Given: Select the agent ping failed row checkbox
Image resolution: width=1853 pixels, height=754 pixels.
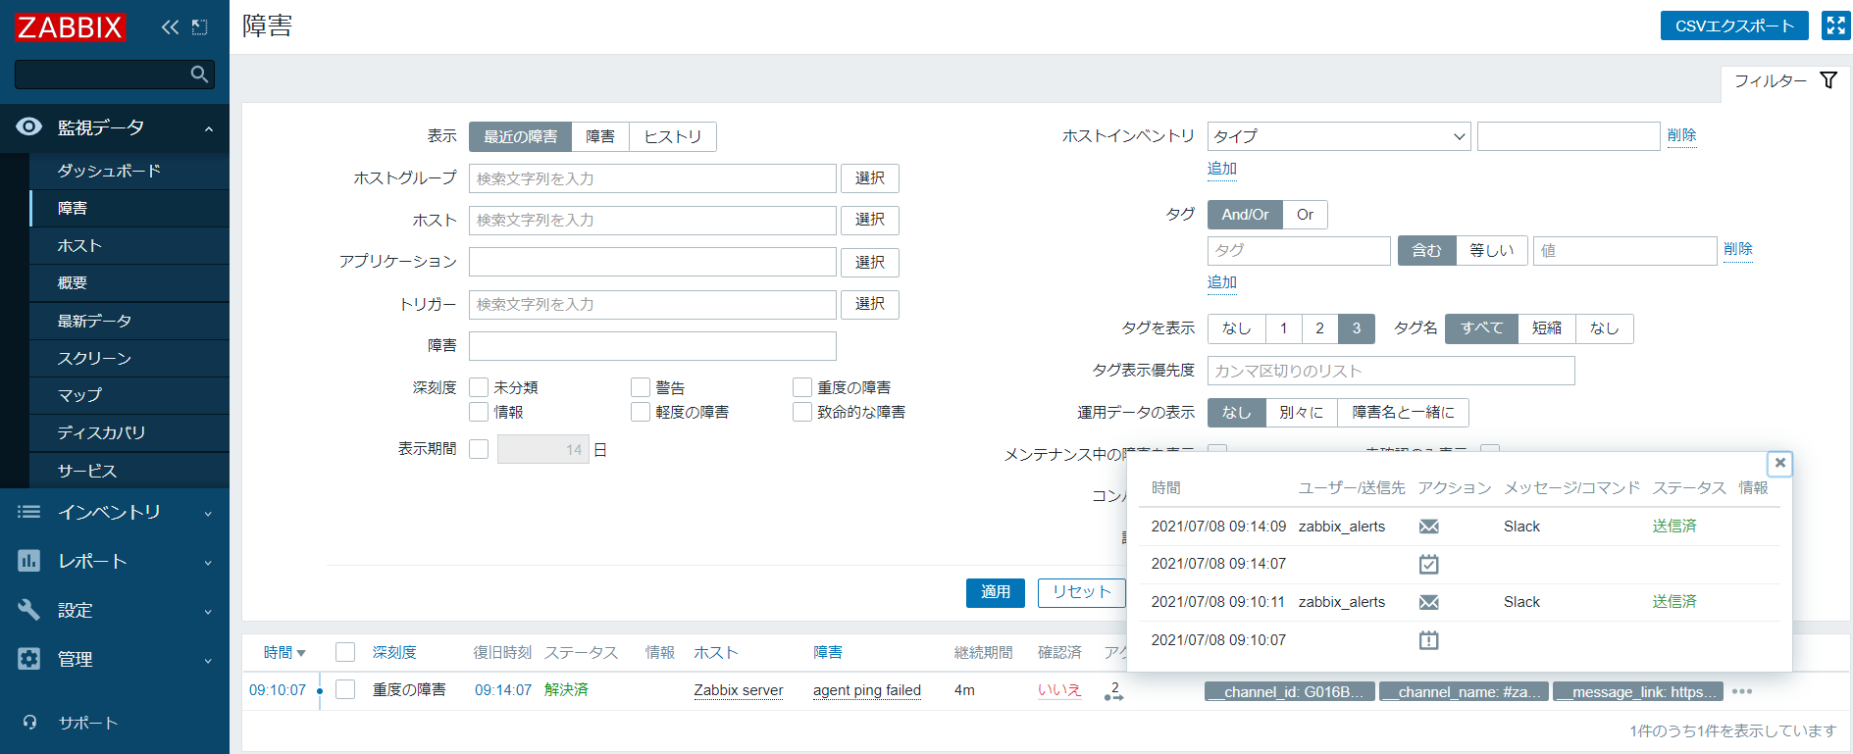Looking at the screenshot, I should (345, 689).
